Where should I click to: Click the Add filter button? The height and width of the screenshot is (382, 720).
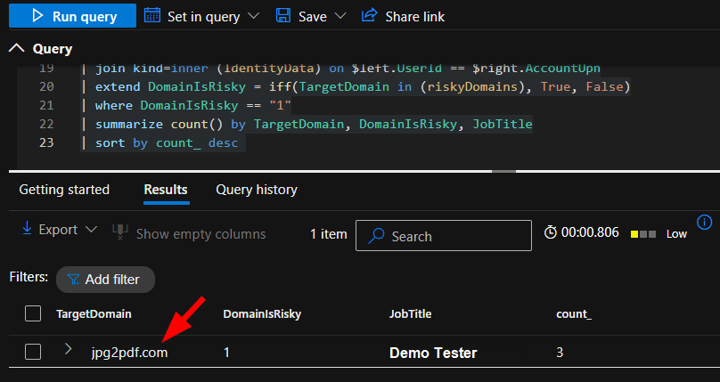pos(104,280)
